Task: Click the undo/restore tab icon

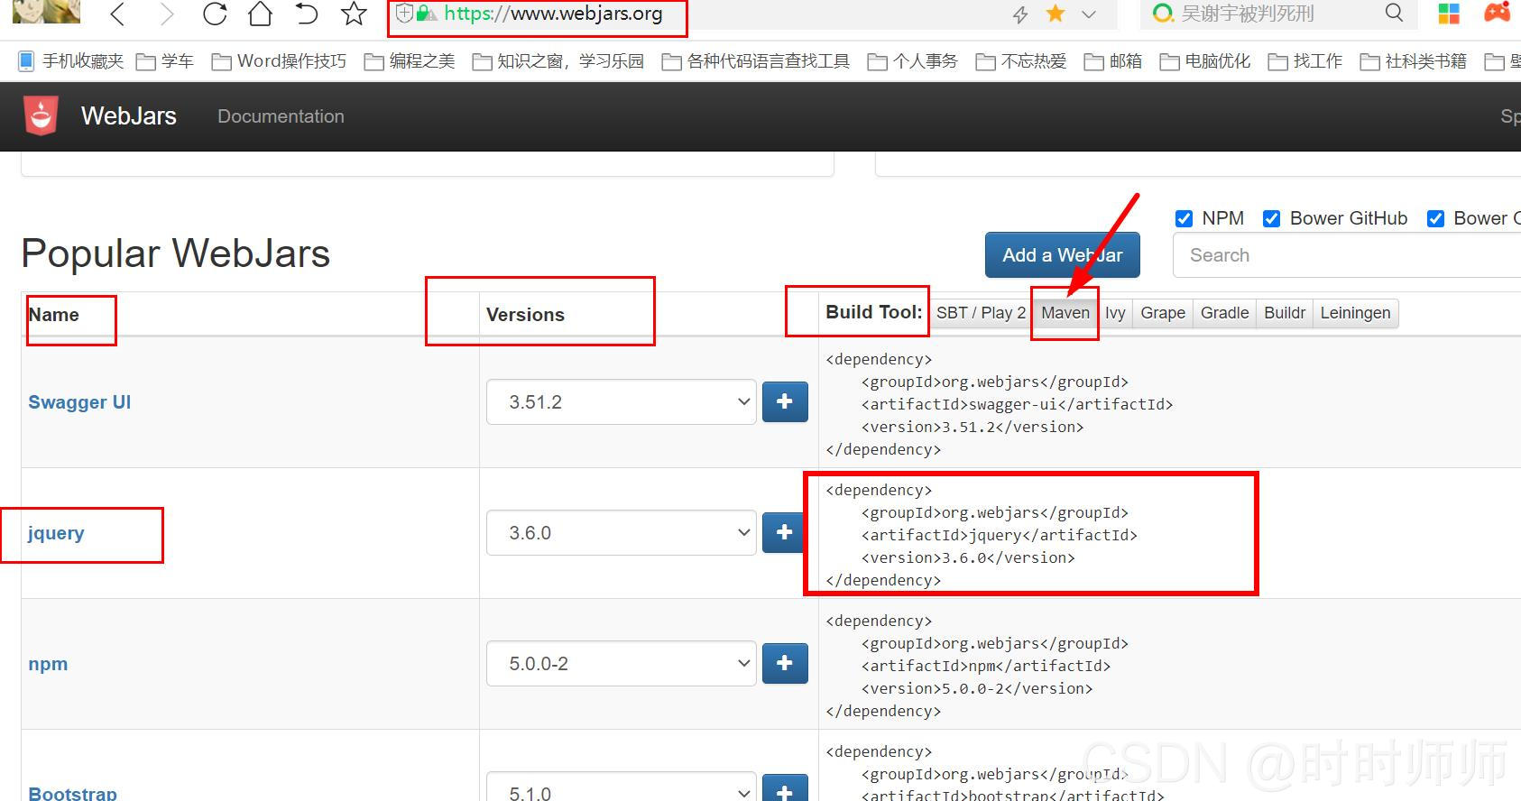Action: (x=307, y=14)
